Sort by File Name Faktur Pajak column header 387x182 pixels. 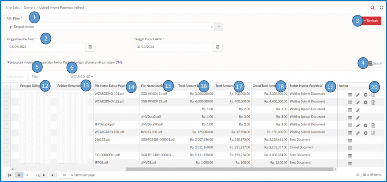pos(110,86)
